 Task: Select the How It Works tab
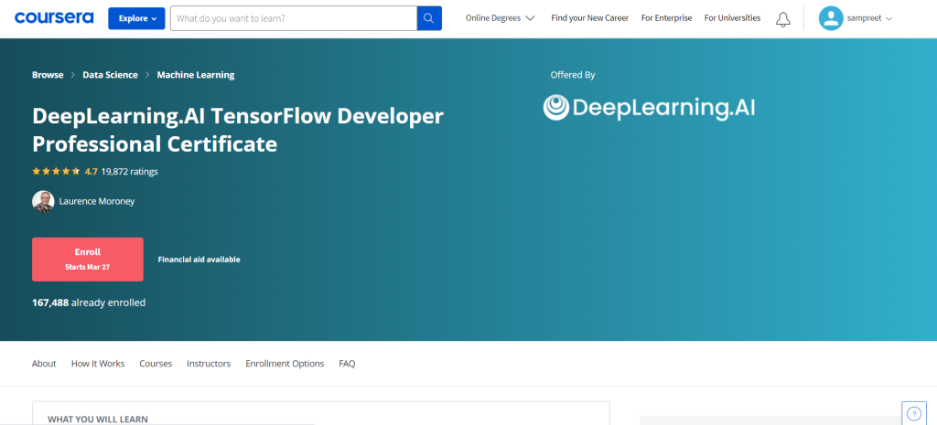(98, 364)
